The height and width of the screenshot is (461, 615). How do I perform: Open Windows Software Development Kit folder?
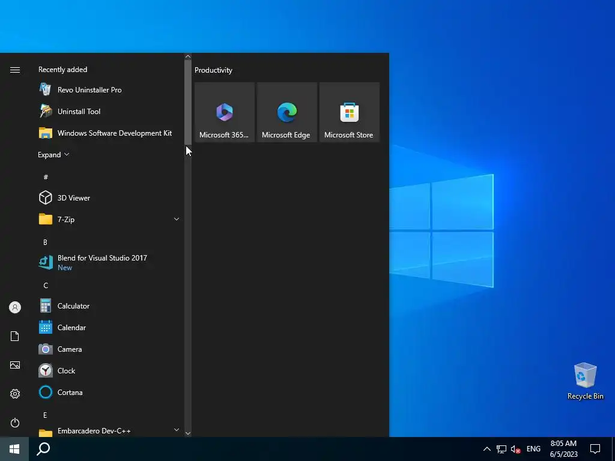(x=108, y=133)
